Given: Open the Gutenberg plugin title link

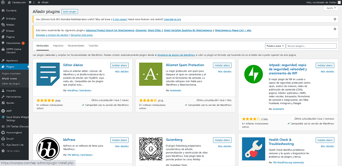Looking at the screenshot, I should pos(174,140).
